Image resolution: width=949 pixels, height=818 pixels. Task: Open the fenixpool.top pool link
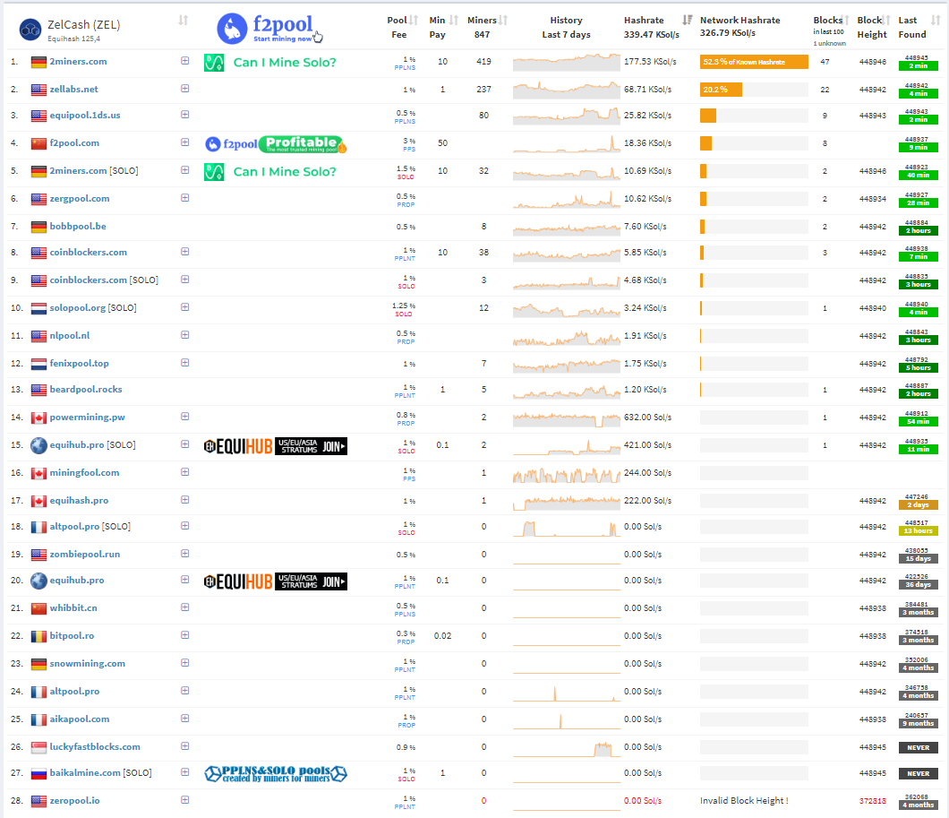(x=80, y=363)
